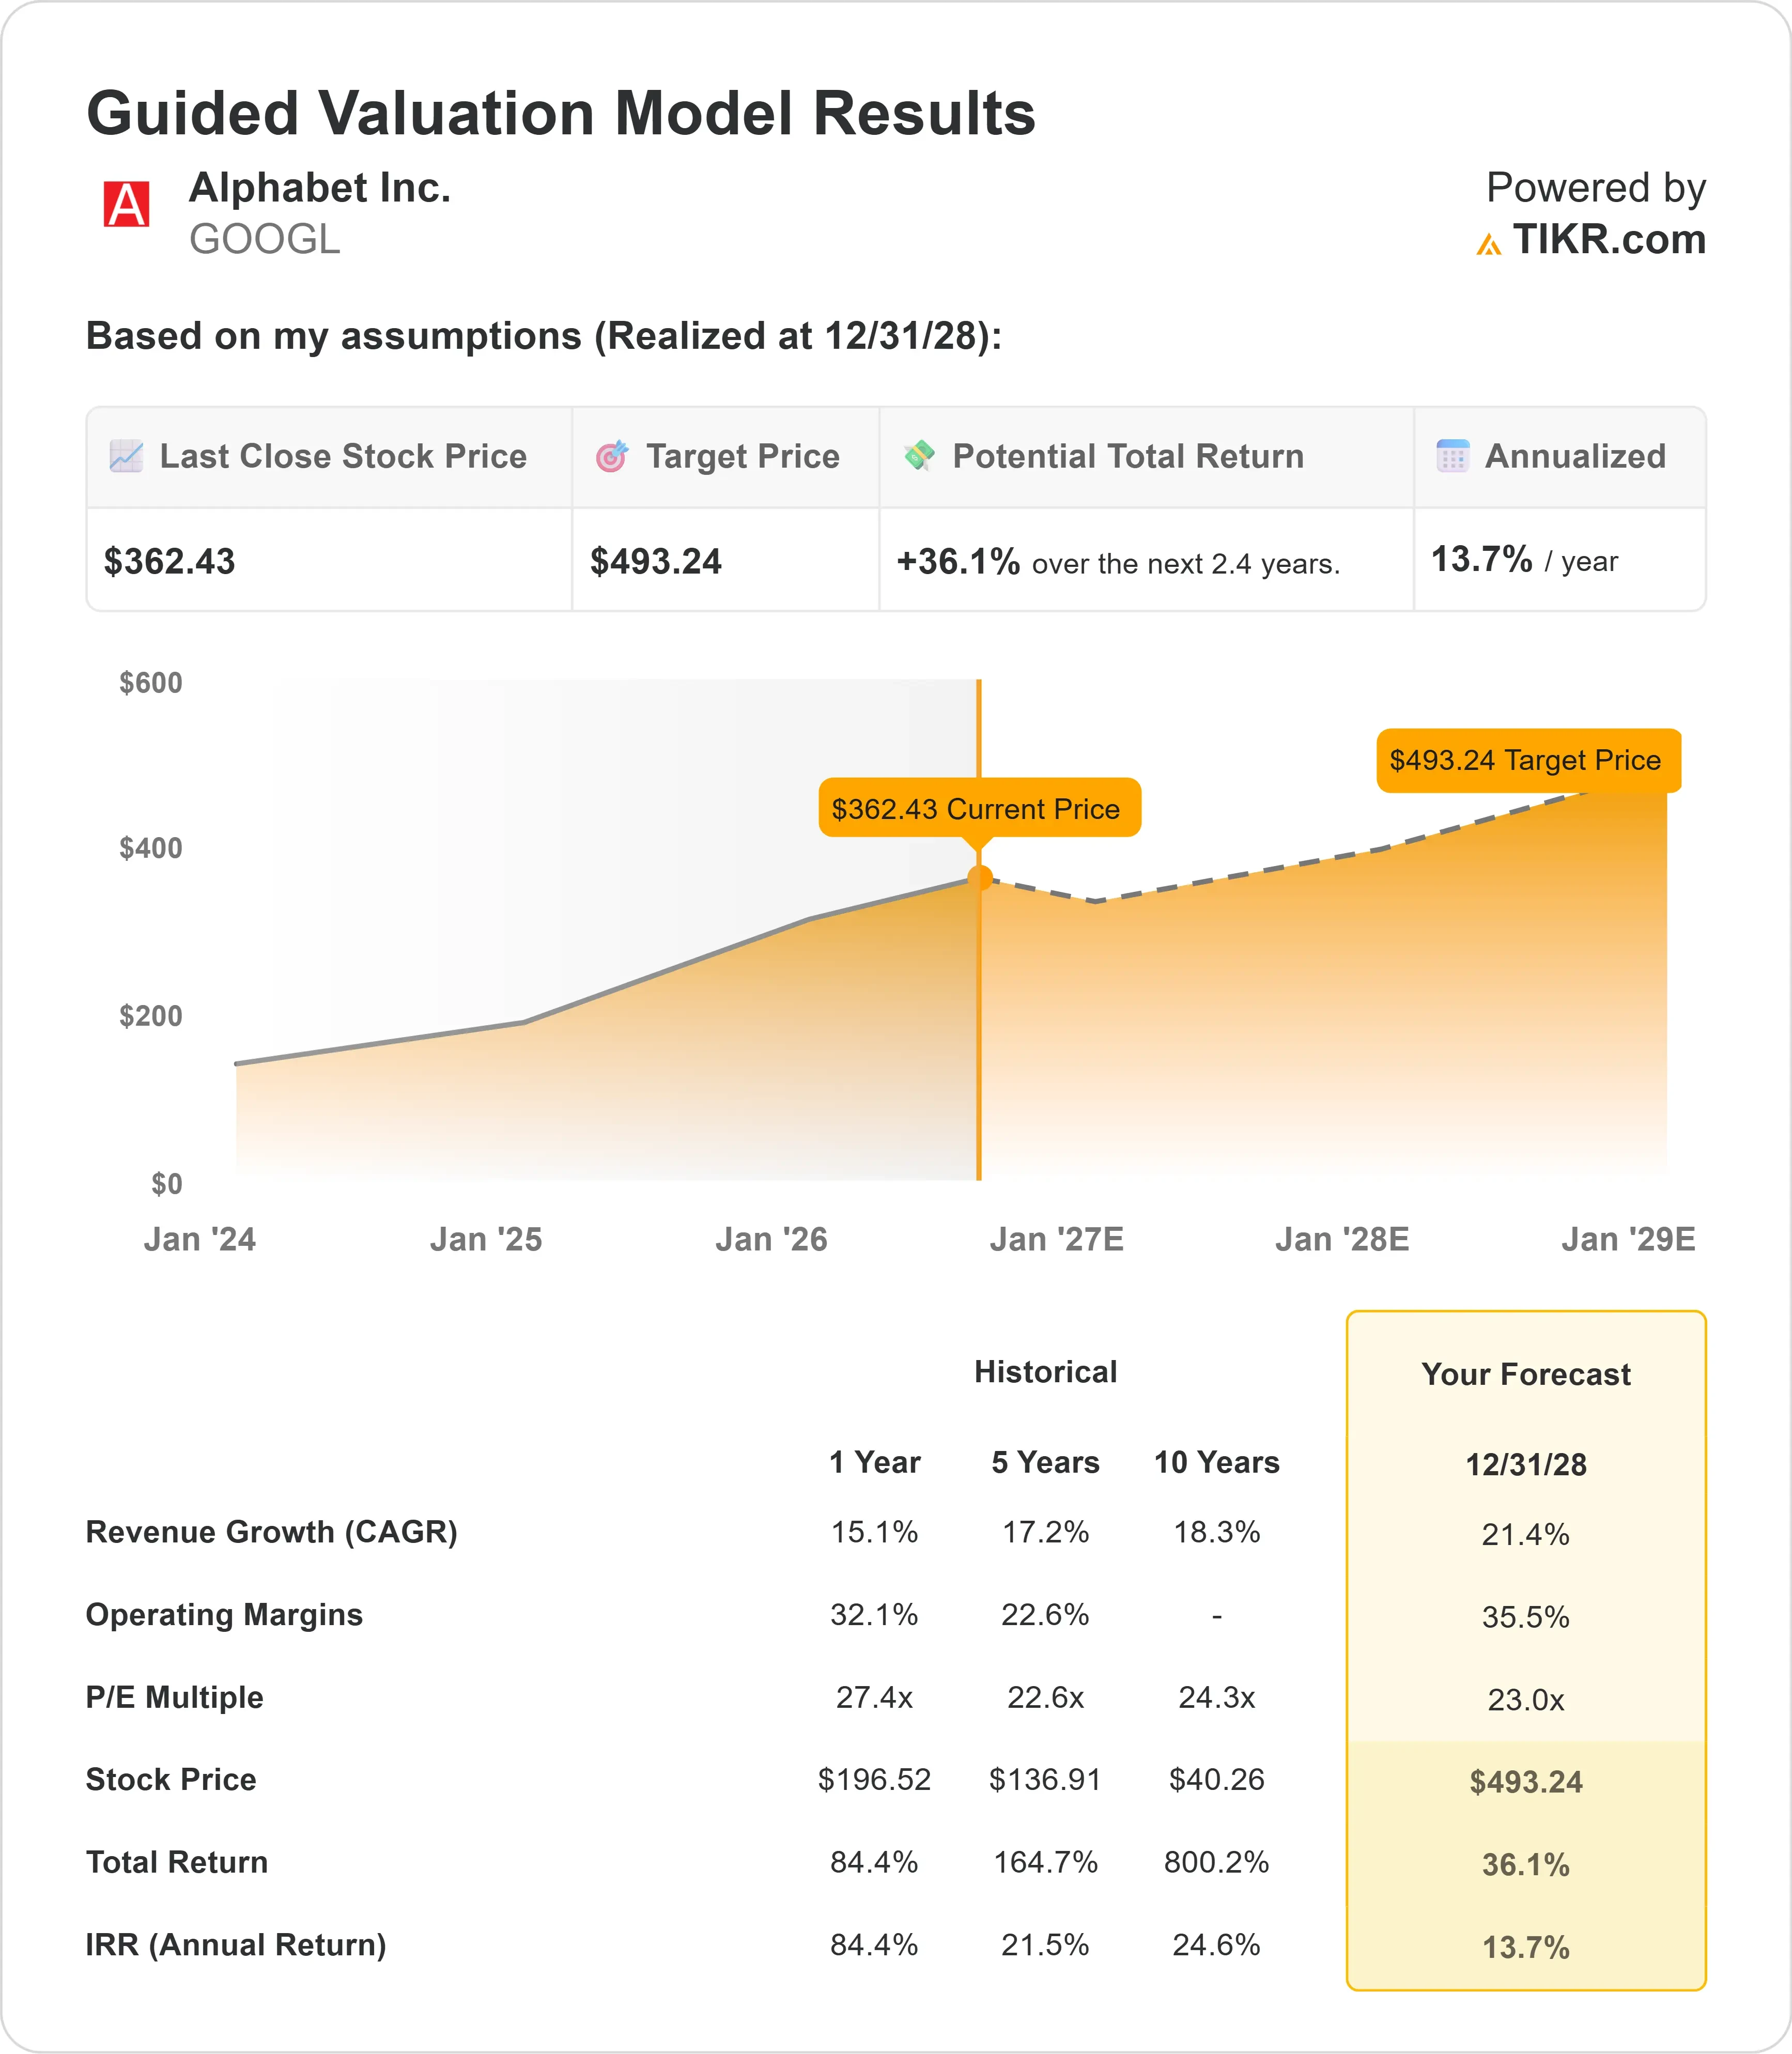Click the Stock Price row label
1792x2054 pixels.
click(171, 1780)
